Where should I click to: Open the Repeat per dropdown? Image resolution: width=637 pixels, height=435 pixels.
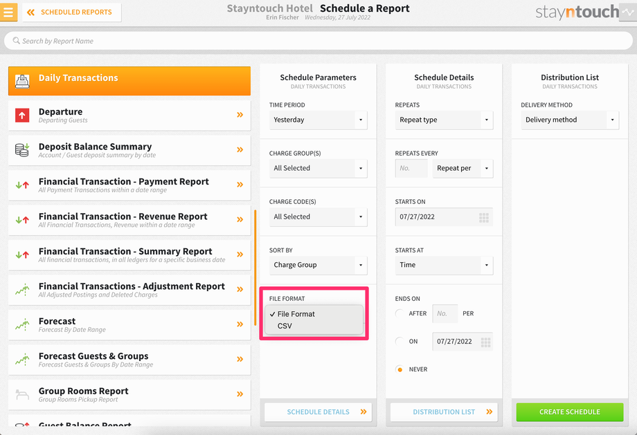point(463,168)
